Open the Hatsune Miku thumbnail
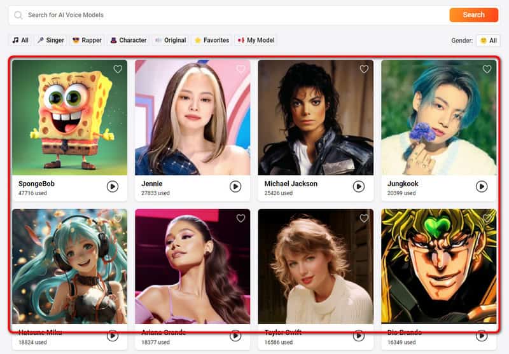 click(69, 266)
